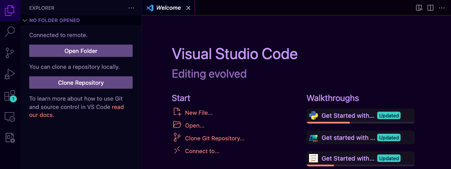Click the Python walkthrough progress bar
451x169 pixels.
pos(360,123)
